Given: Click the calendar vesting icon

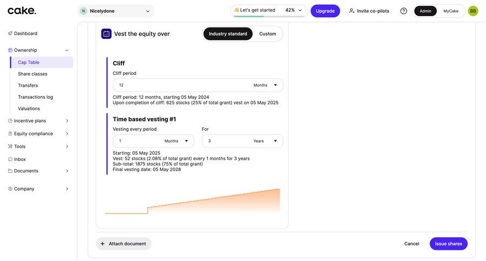Looking at the screenshot, I should coord(106,34).
